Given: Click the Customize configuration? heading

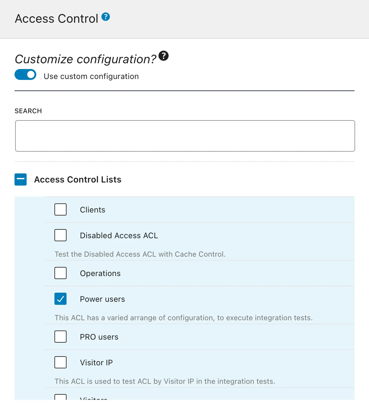Looking at the screenshot, I should [x=86, y=59].
